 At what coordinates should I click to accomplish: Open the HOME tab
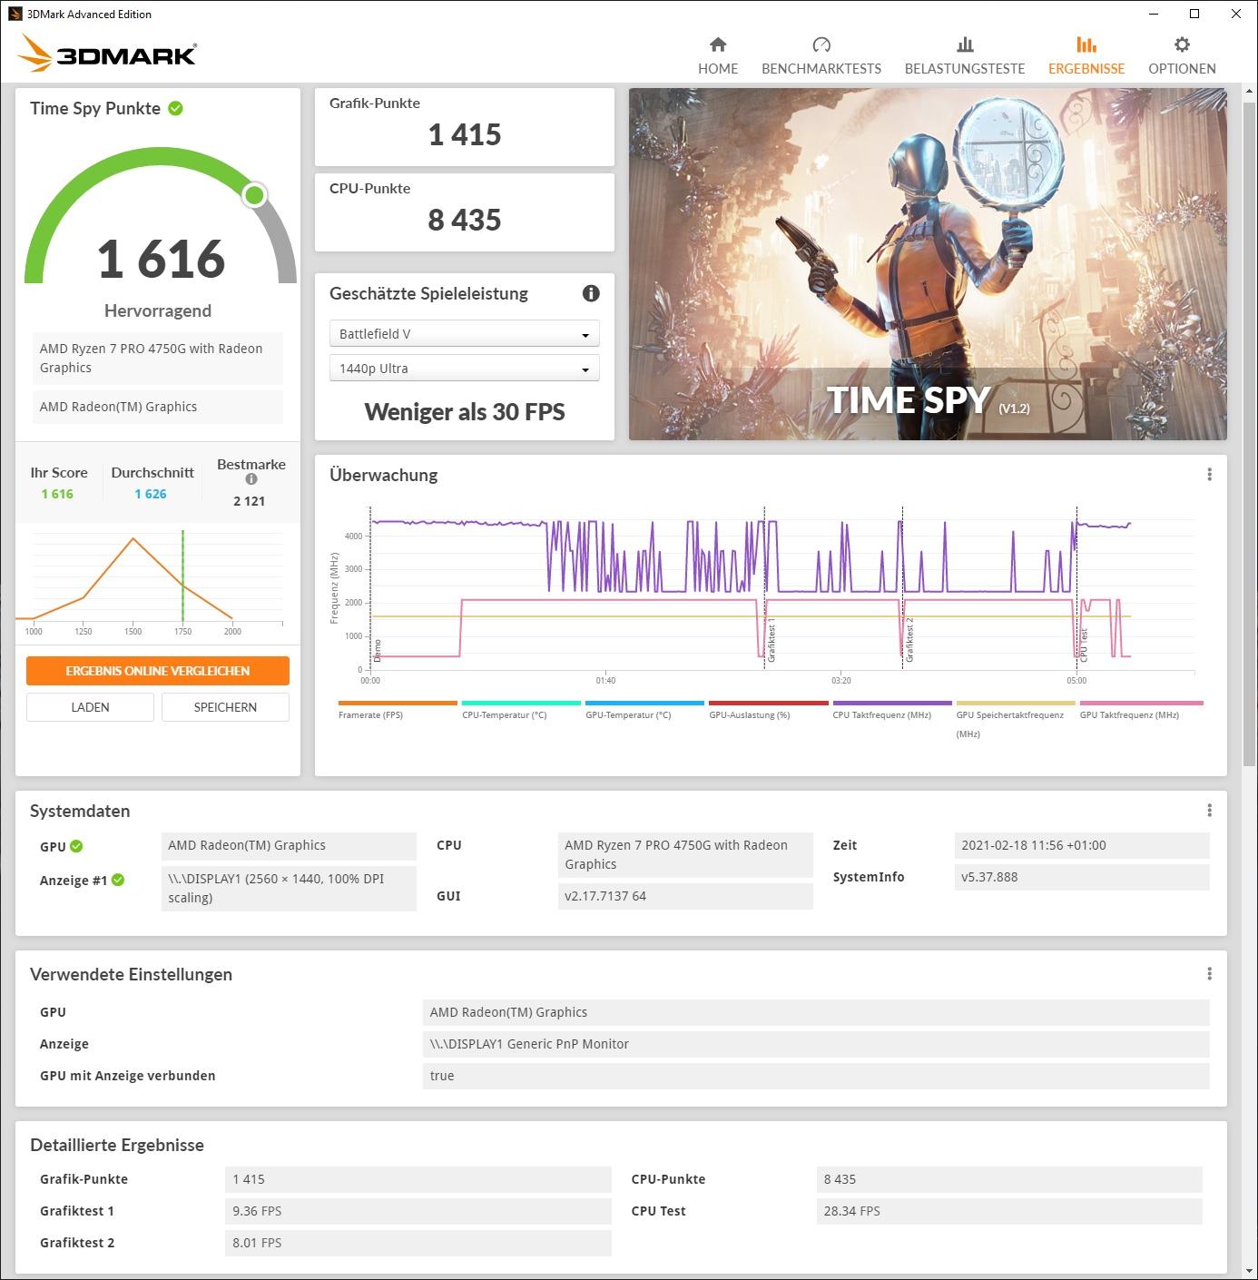[x=718, y=55]
